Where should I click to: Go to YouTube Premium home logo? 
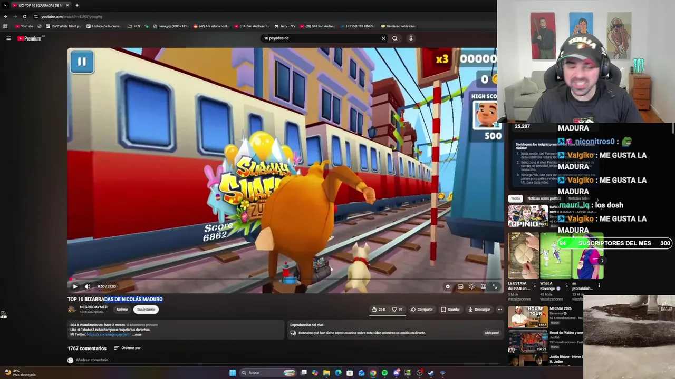pos(29,38)
